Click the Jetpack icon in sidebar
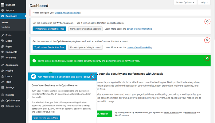The height and width of the screenshot is (123, 215). coord(3,10)
